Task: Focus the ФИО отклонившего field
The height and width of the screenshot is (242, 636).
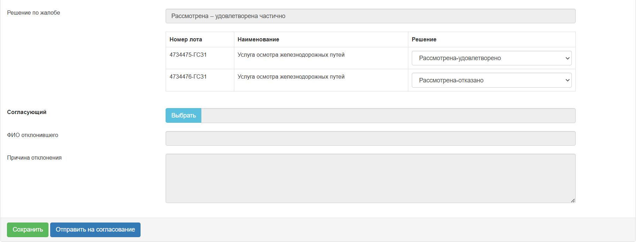Action: click(x=370, y=138)
